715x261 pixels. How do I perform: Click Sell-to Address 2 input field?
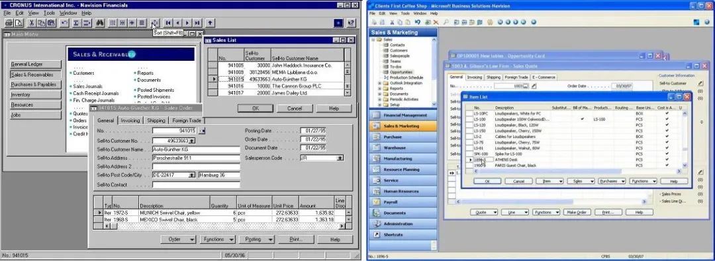(196, 167)
